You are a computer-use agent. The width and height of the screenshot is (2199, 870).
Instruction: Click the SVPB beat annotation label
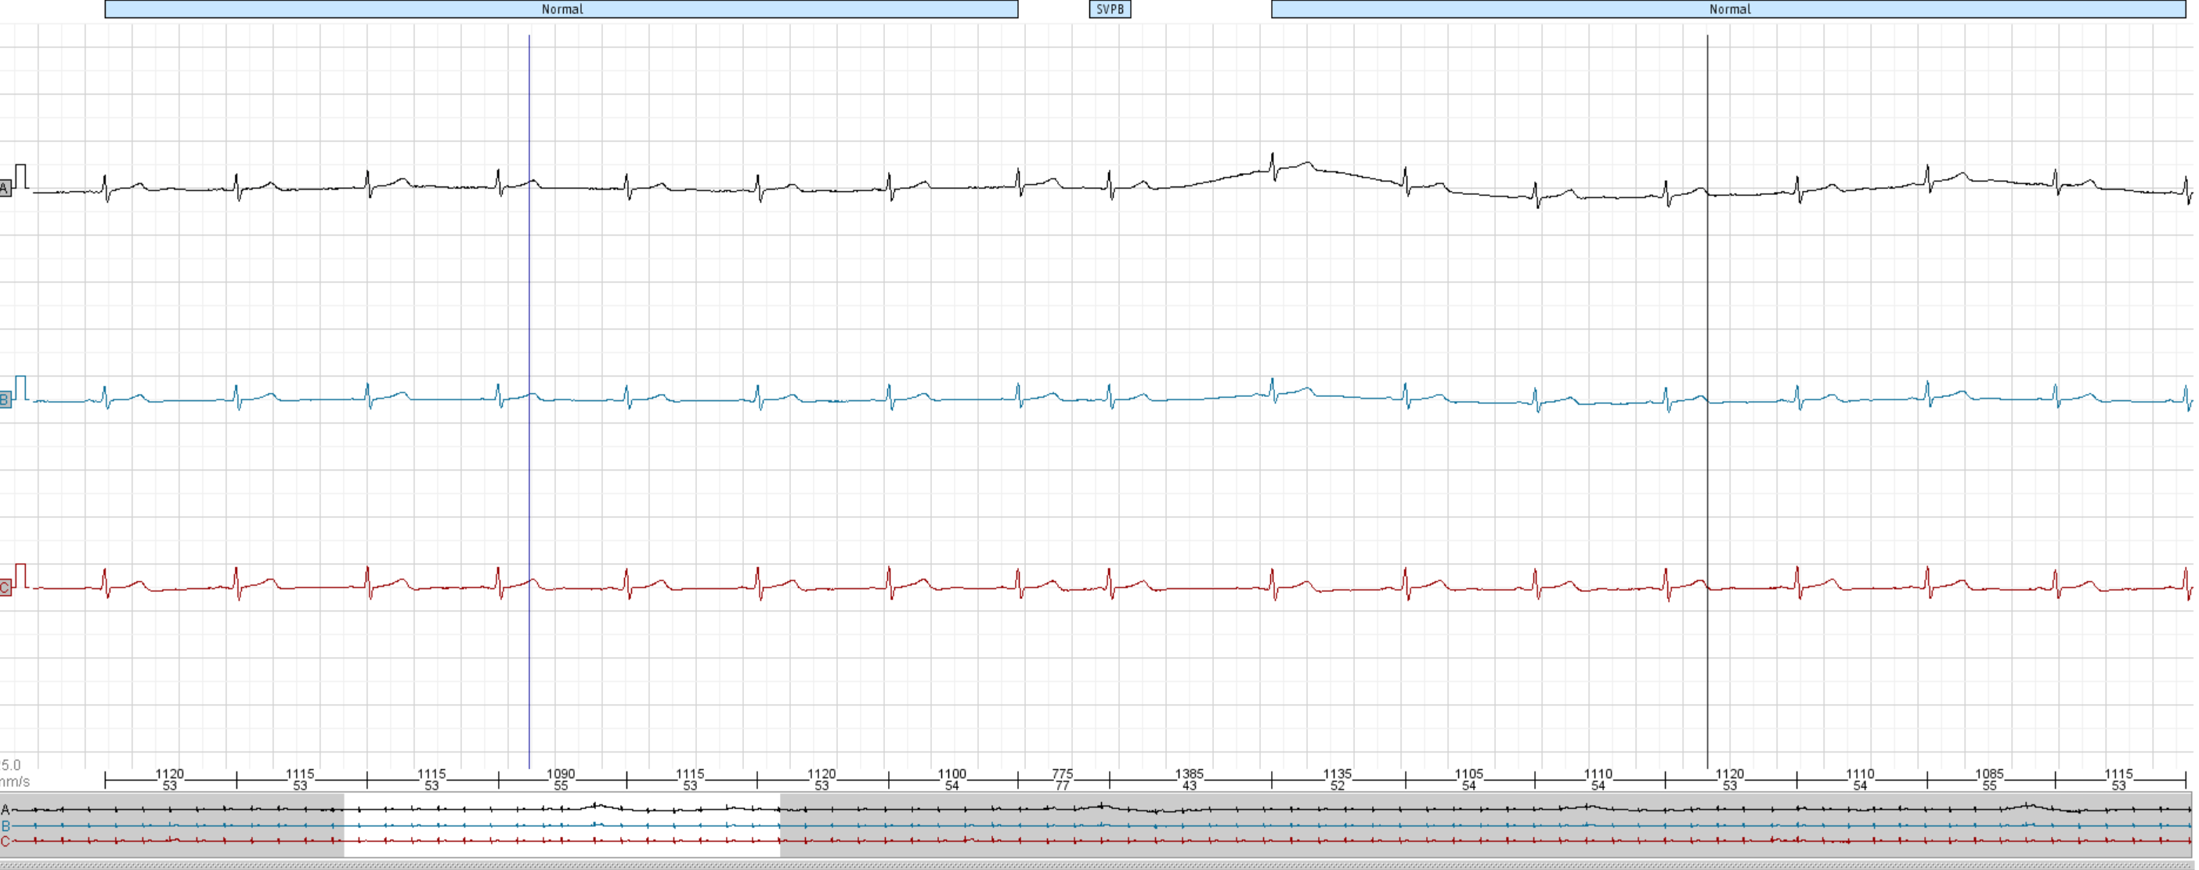pyautogui.click(x=1109, y=9)
